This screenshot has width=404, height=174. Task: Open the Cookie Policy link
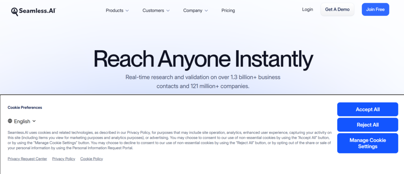coord(92,159)
